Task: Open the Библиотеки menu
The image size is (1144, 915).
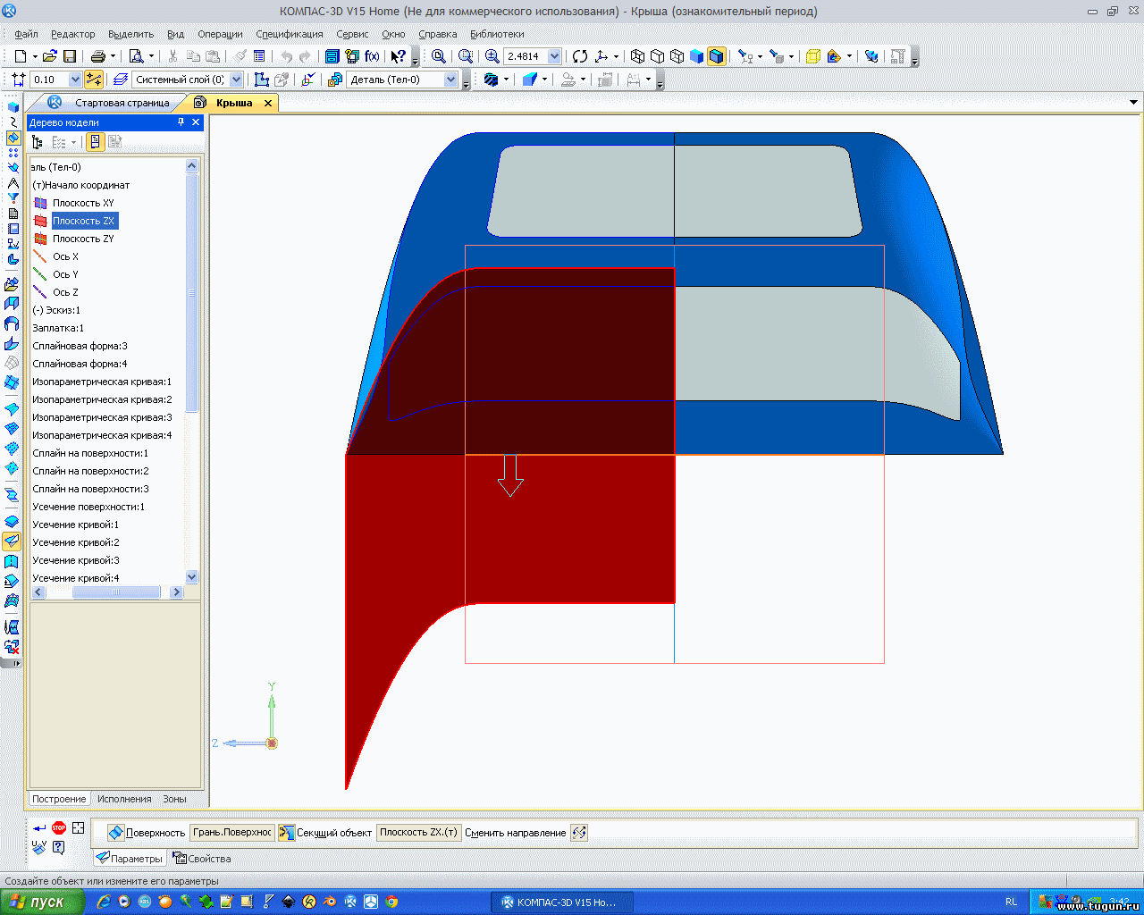Action: pyautogui.click(x=497, y=34)
